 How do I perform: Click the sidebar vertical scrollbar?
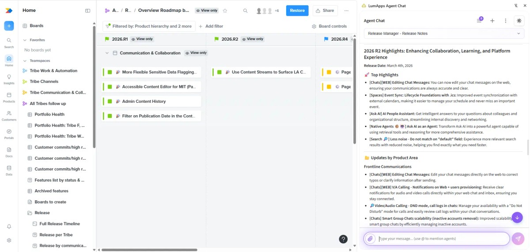pyautogui.click(x=94, y=87)
